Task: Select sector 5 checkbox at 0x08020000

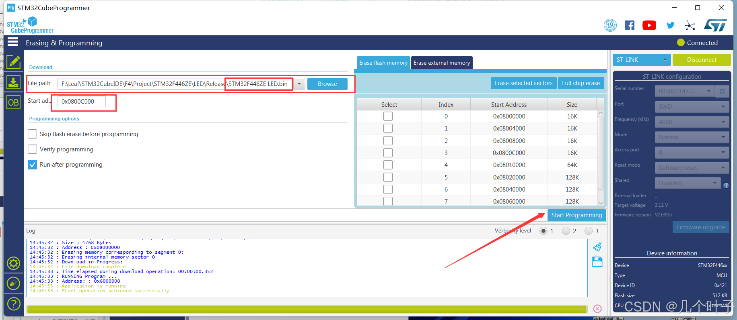Action: [388, 177]
